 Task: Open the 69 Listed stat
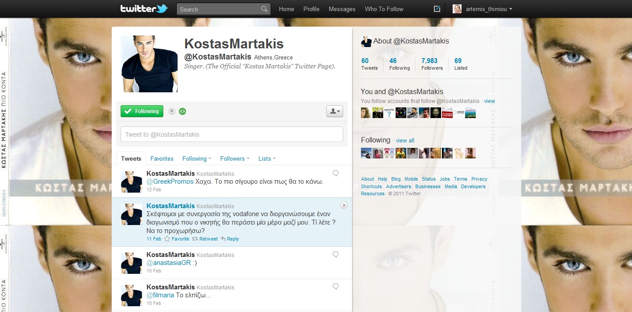click(461, 64)
